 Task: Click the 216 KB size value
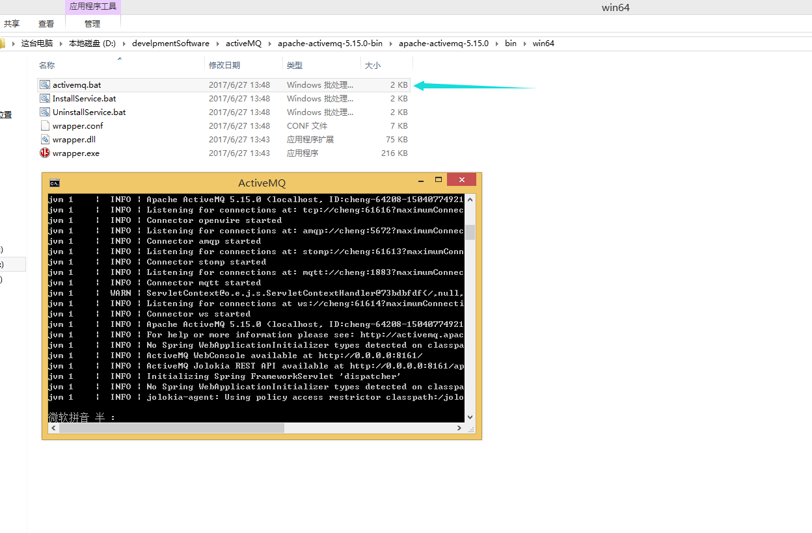[x=394, y=153]
